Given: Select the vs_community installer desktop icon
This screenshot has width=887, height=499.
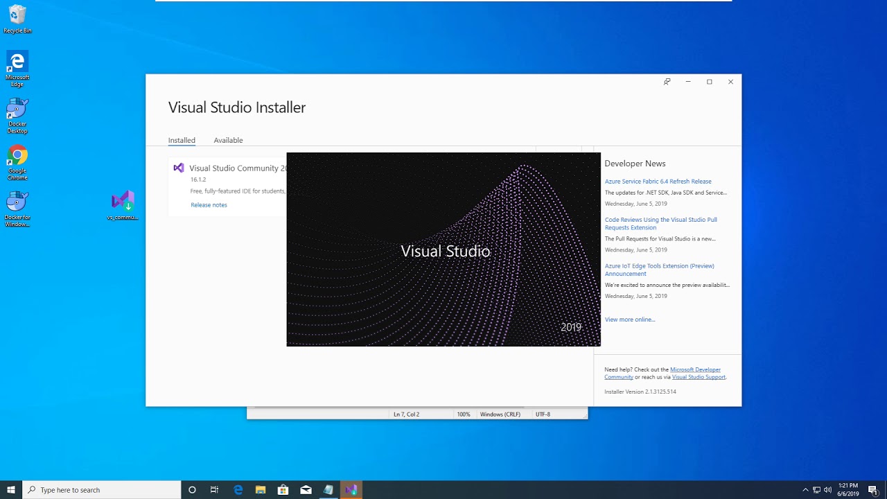Looking at the screenshot, I should (123, 206).
